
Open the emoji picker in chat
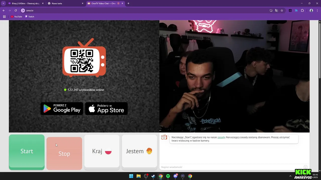click(x=305, y=167)
